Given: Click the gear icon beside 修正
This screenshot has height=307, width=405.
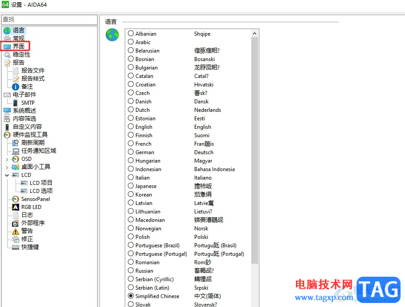Looking at the screenshot, I should click(x=16, y=239).
